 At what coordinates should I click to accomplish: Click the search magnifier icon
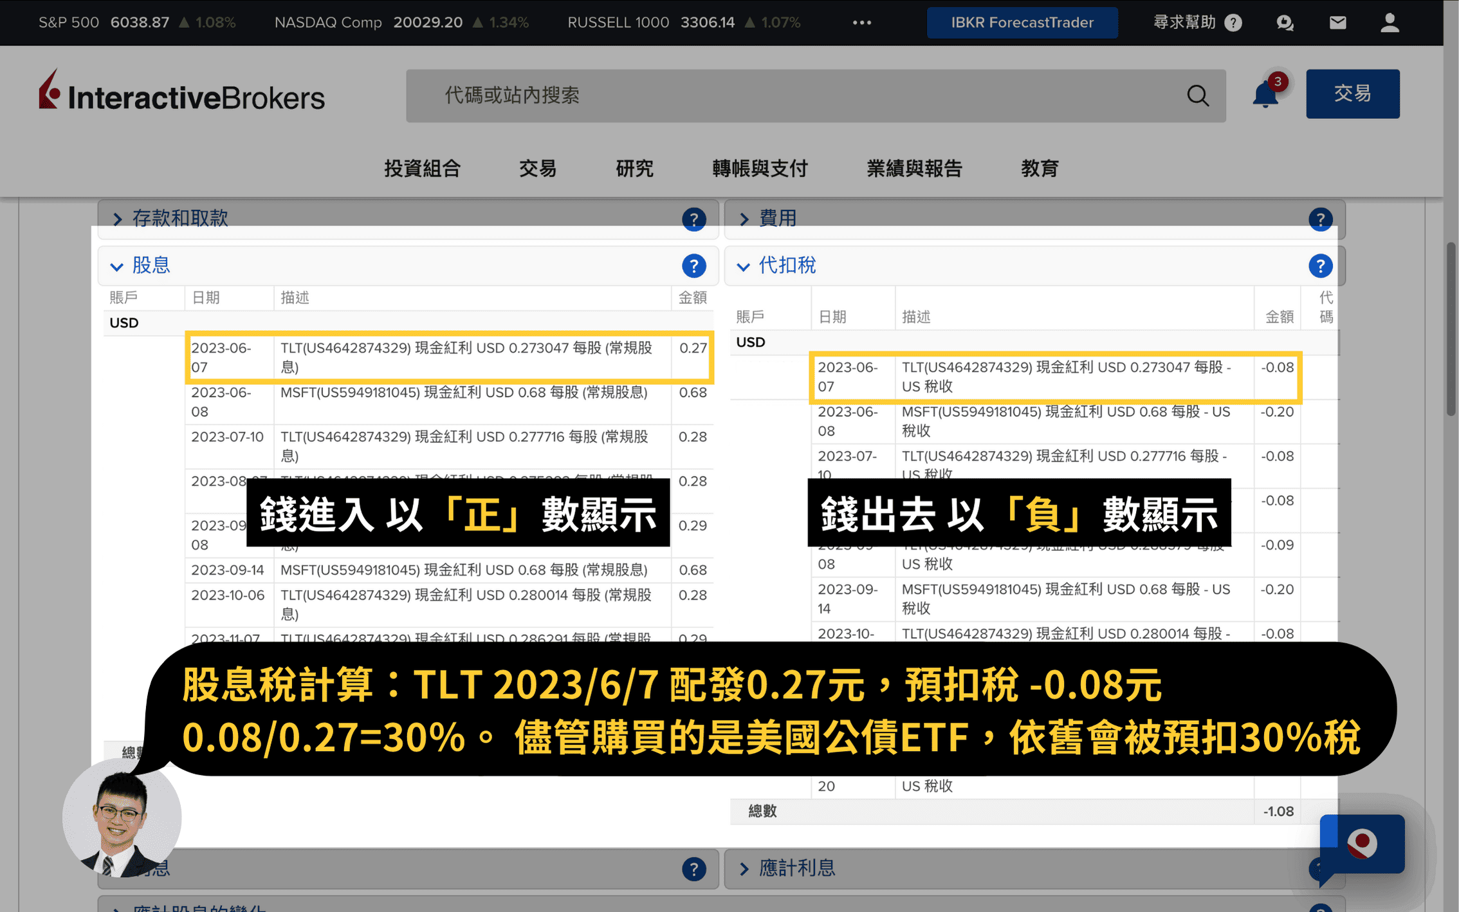[x=1197, y=96]
